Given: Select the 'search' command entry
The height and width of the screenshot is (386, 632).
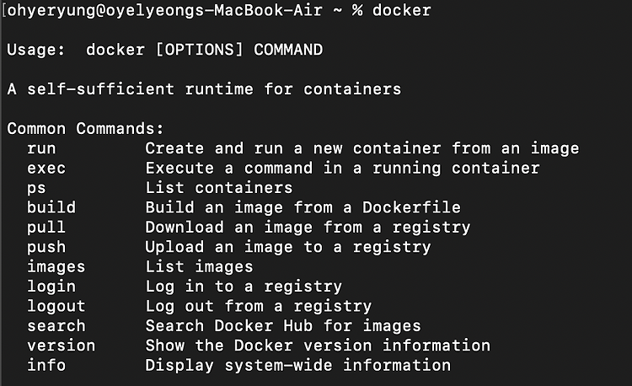Looking at the screenshot, I should 56,325.
